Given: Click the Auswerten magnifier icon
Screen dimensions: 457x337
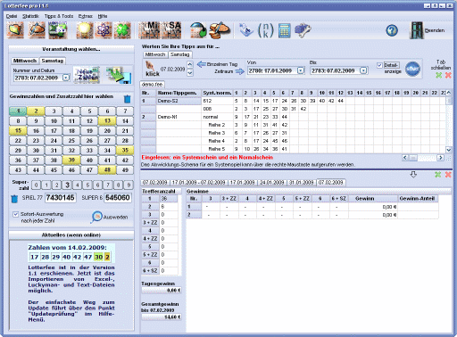Looking at the screenshot, I should click(96, 217).
